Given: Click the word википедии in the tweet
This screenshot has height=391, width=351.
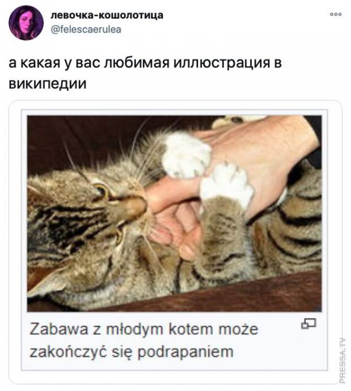Looking at the screenshot, I should [x=48, y=83].
